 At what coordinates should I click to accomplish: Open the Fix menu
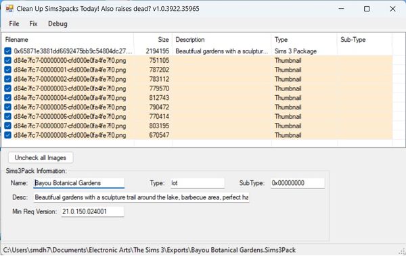[33, 24]
